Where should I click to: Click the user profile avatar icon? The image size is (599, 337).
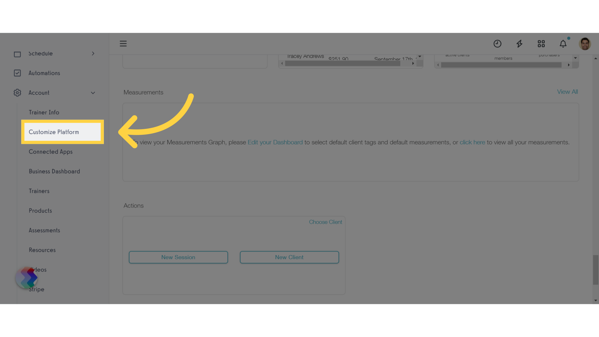pyautogui.click(x=585, y=44)
